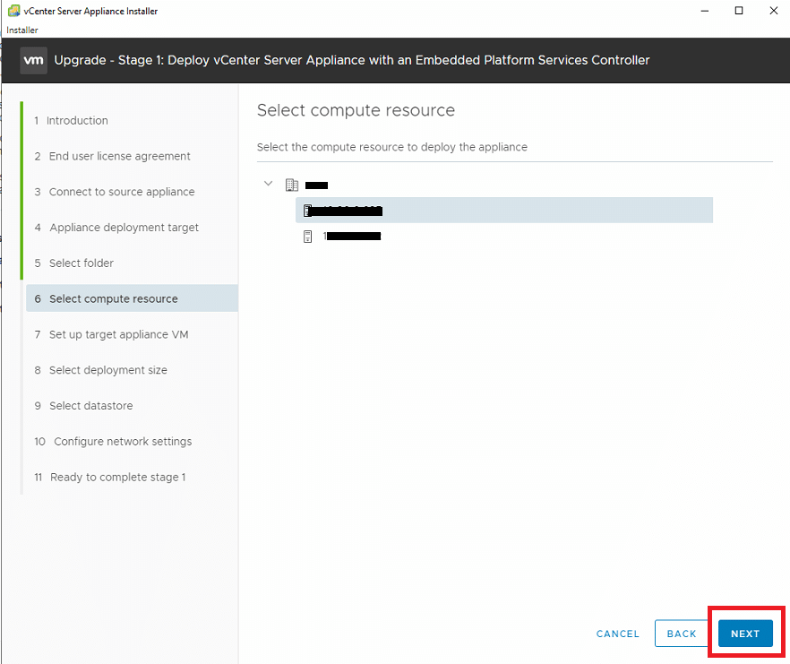The image size is (790, 664).
Task: Click the datacenter icon in the resource tree
Action: click(x=292, y=185)
